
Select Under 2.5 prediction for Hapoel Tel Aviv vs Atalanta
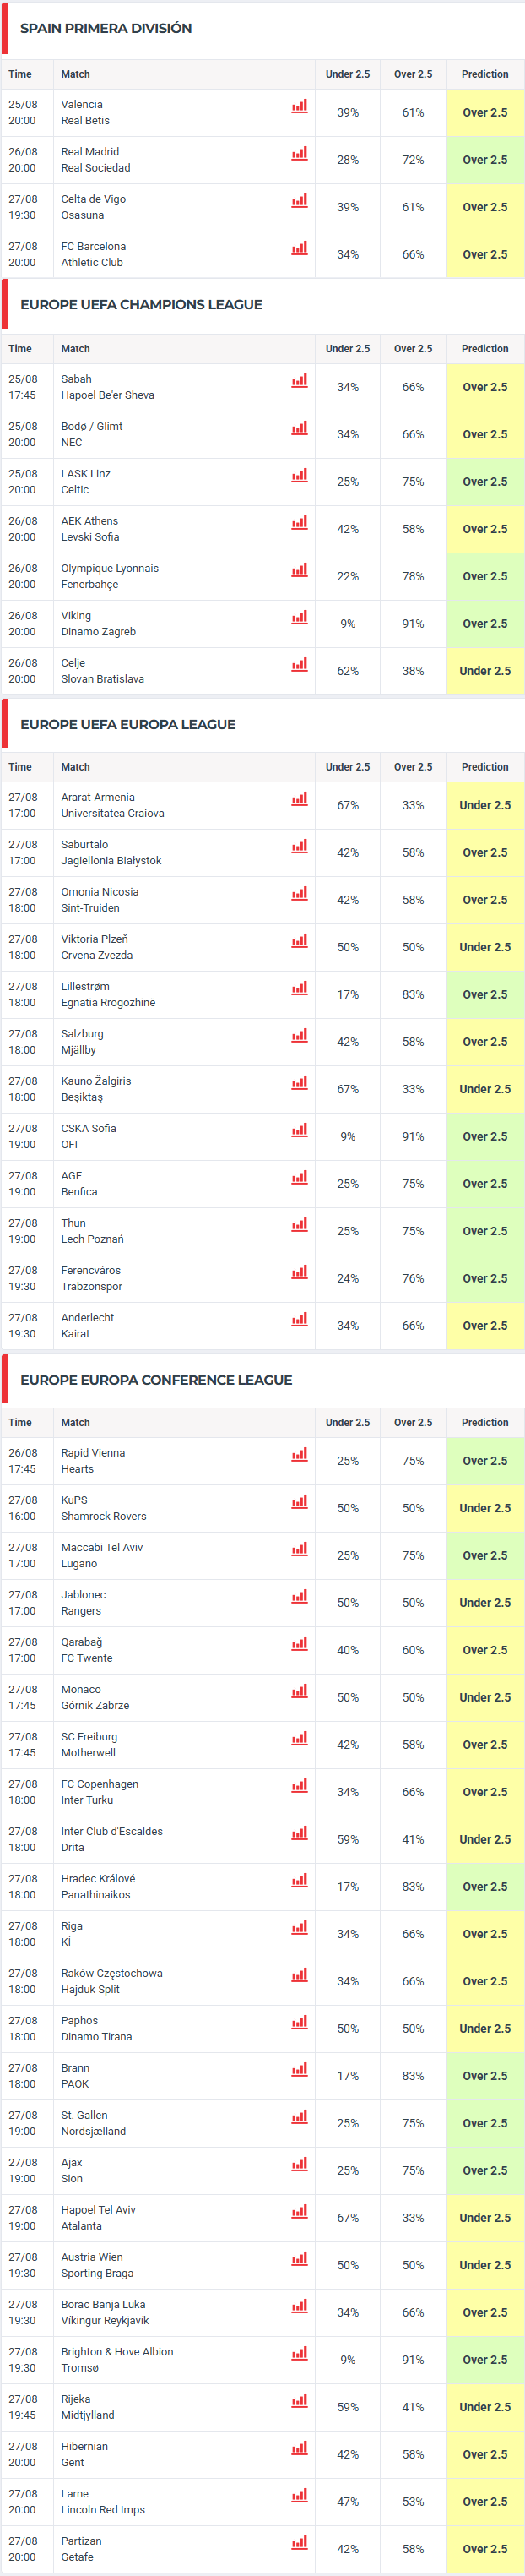click(x=485, y=2218)
